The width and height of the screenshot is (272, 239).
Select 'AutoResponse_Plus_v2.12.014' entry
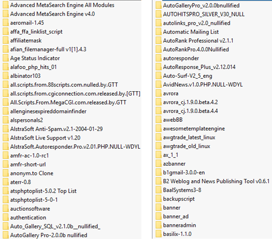[x=199, y=67]
